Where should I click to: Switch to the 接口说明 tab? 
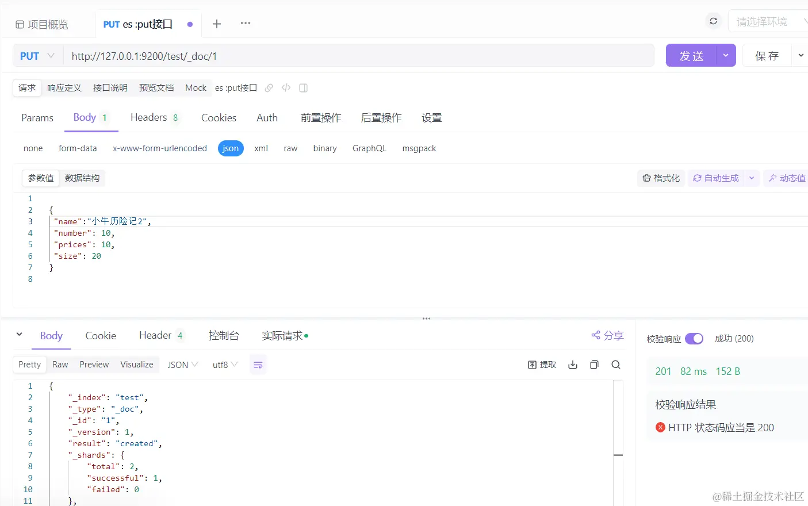pyautogui.click(x=110, y=88)
